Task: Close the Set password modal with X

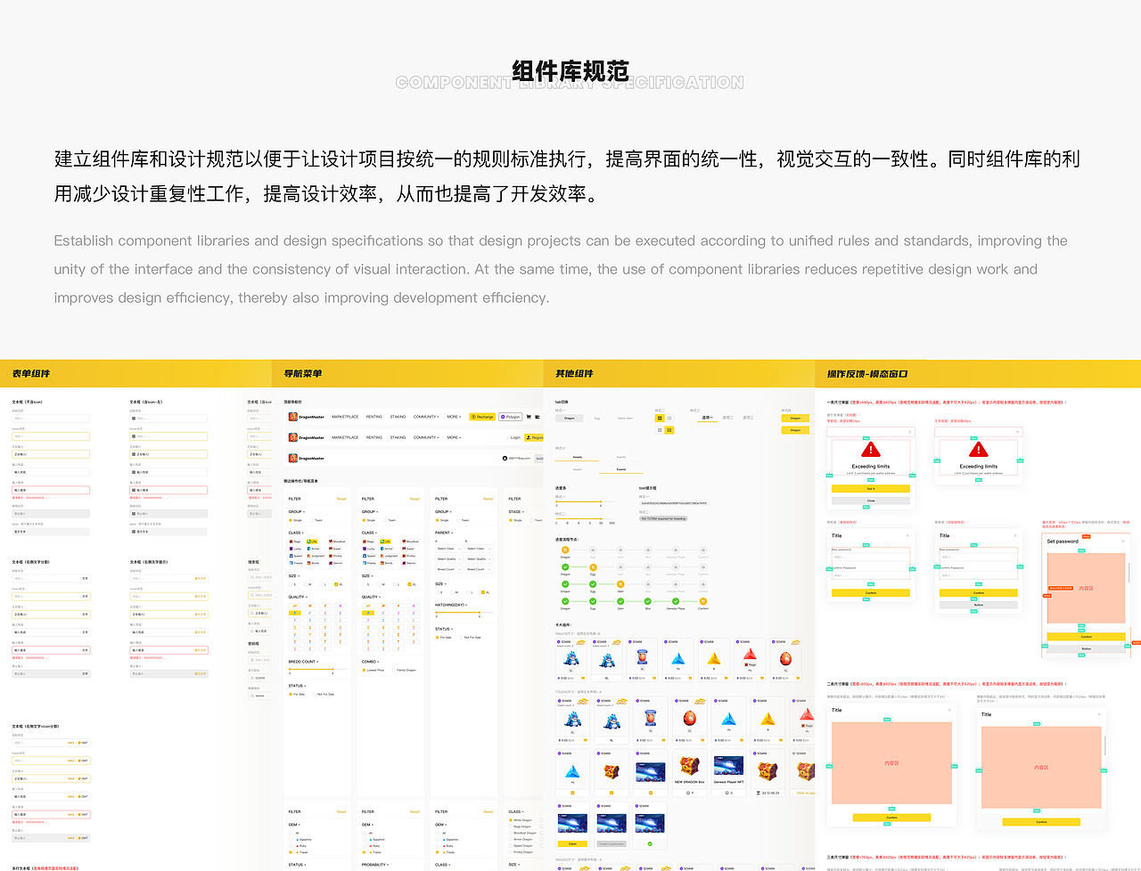Action: [1123, 541]
